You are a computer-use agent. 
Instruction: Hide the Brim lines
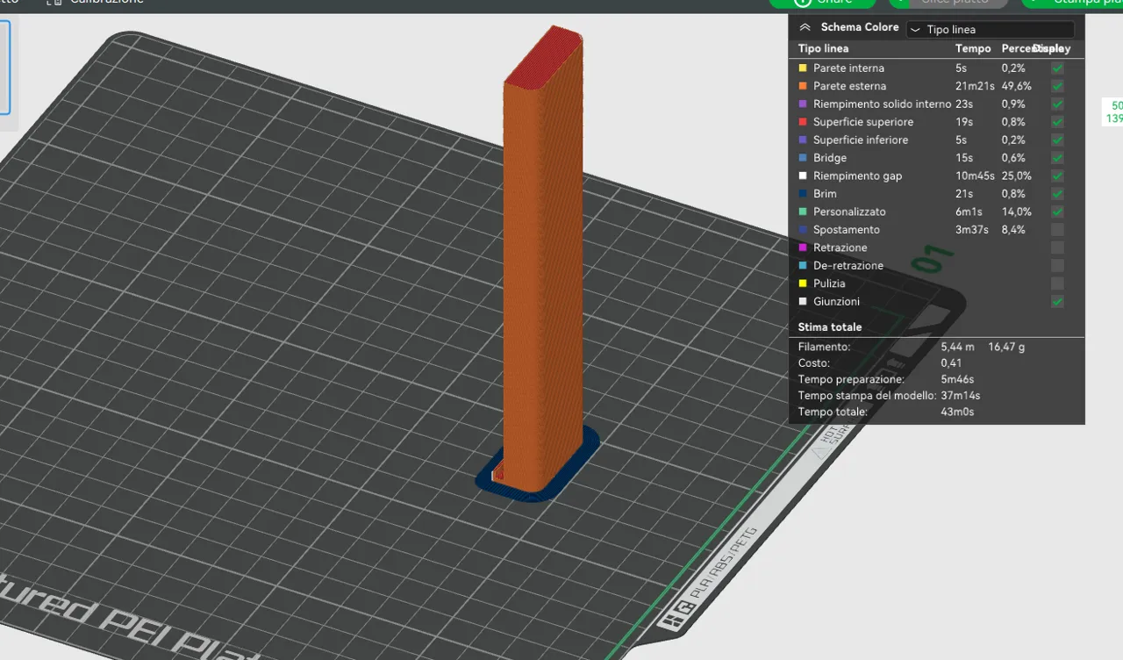[1057, 194]
